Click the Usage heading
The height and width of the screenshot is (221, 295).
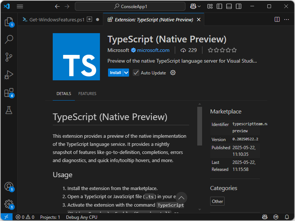pyautogui.click(x=63, y=175)
